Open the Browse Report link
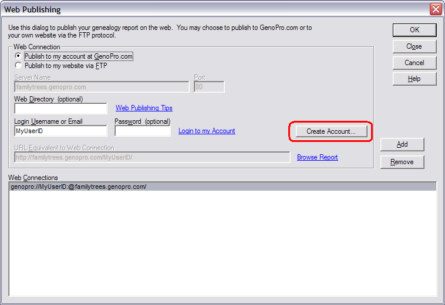This screenshot has width=445, height=305. 317,157
